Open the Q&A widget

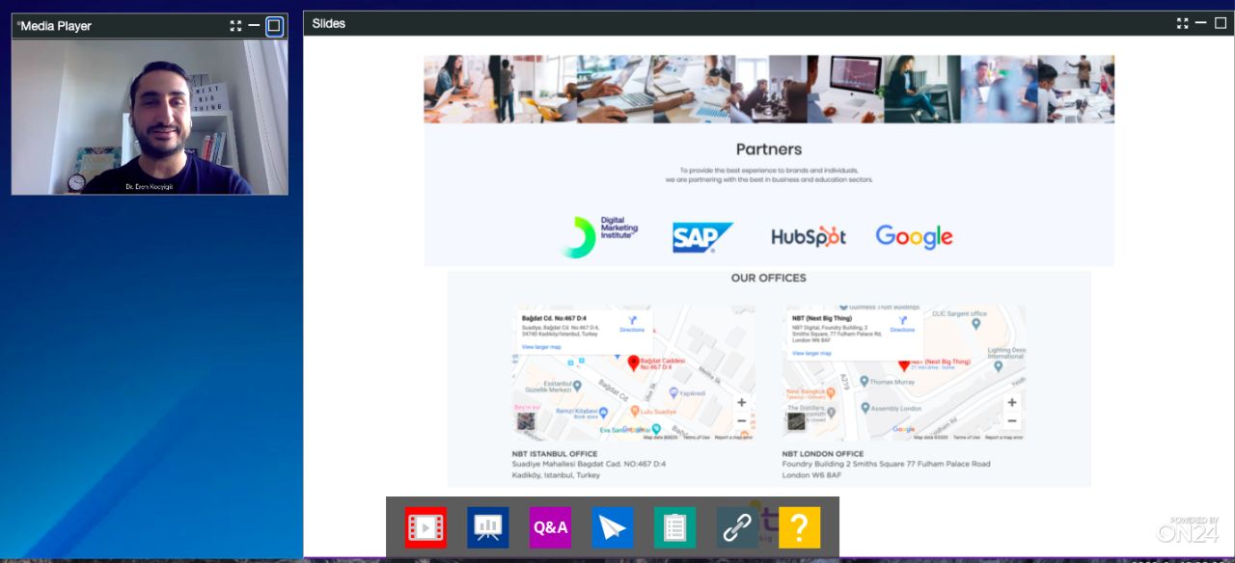550,527
